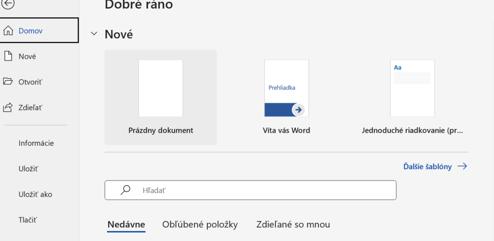Click the back arrow circle icon

point(8,4)
